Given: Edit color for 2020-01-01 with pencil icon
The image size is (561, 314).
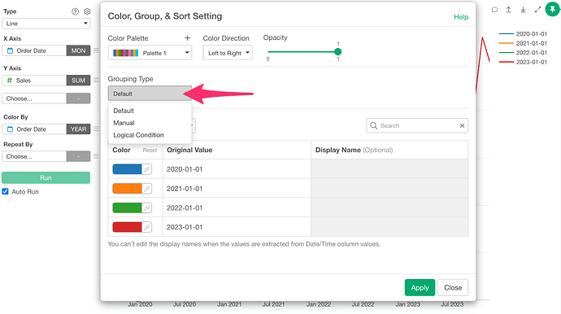Looking at the screenshot, I should (146, 169).
